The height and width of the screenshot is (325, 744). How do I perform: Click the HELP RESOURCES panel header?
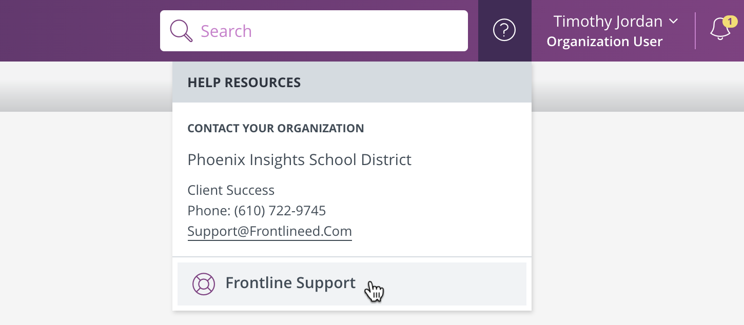[352, 82]
